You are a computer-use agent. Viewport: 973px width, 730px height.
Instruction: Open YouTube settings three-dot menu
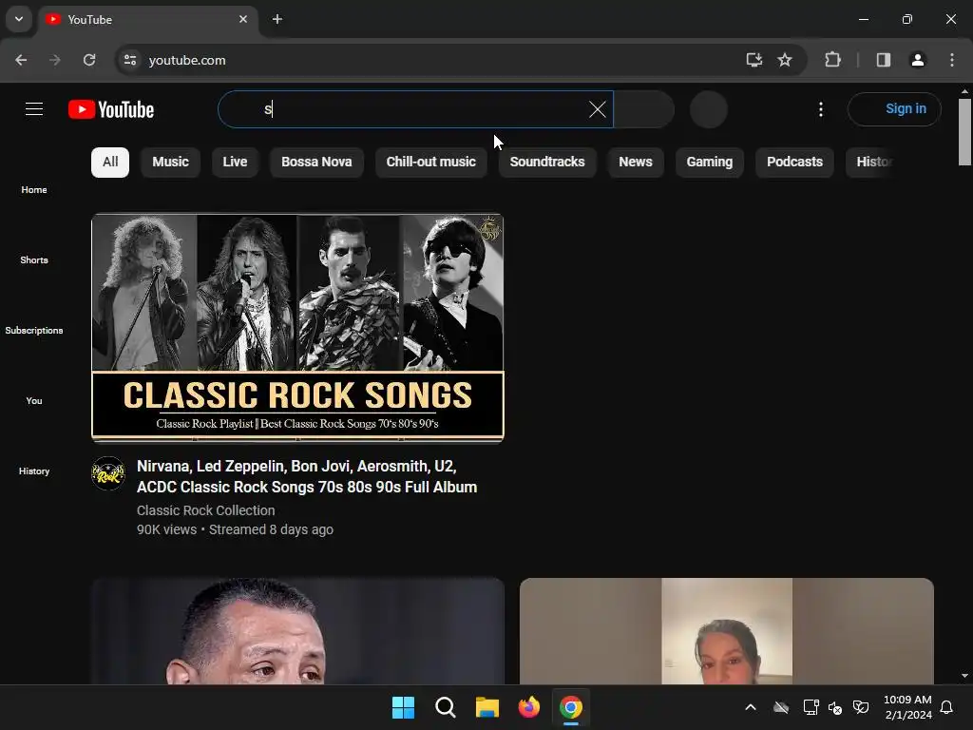click(820, 109)
